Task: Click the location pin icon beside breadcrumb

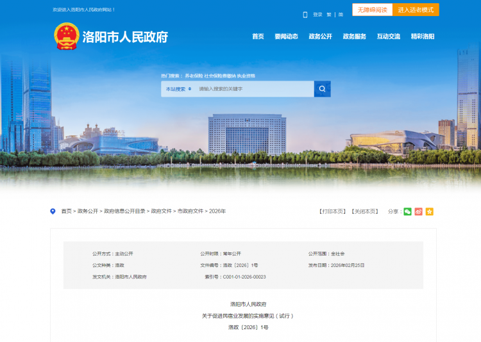Action: pyautogui.click(x=53, y=211)
